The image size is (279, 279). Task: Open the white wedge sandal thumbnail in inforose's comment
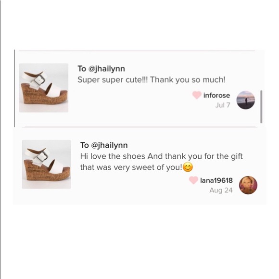pyautogui.click(x=44, y=88)
